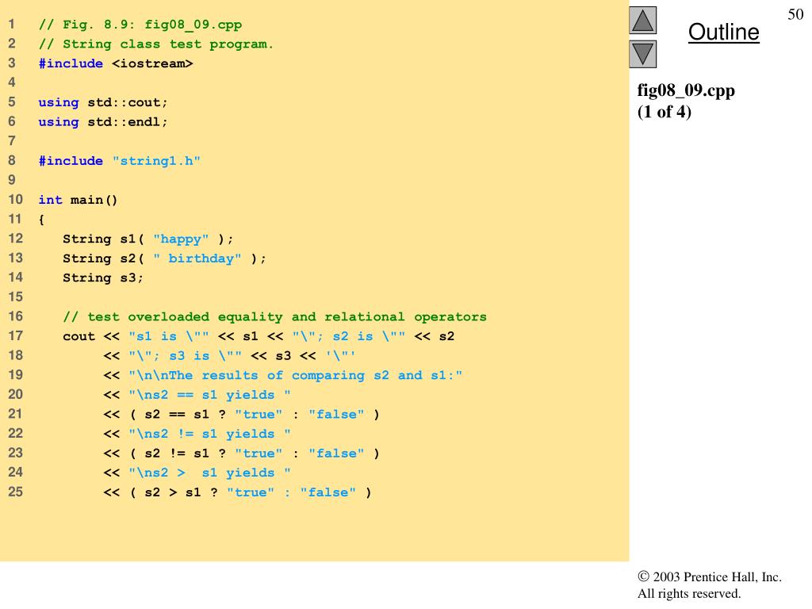Click the "using std::cout;" statement

point(103,102)
